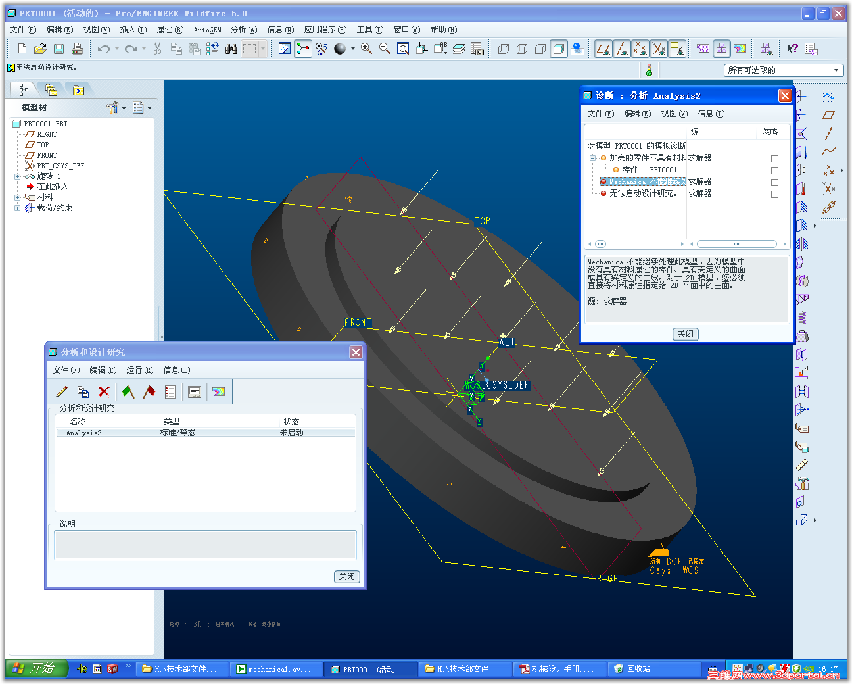Toggle coordinate systems display

(x=659, y=49)
